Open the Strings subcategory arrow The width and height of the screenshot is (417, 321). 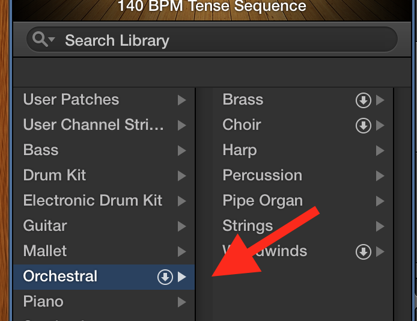point(380,227)
